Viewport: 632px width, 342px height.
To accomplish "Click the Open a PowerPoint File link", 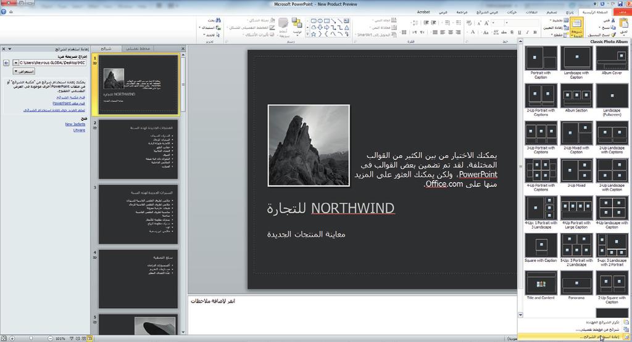I will point(69,104).
